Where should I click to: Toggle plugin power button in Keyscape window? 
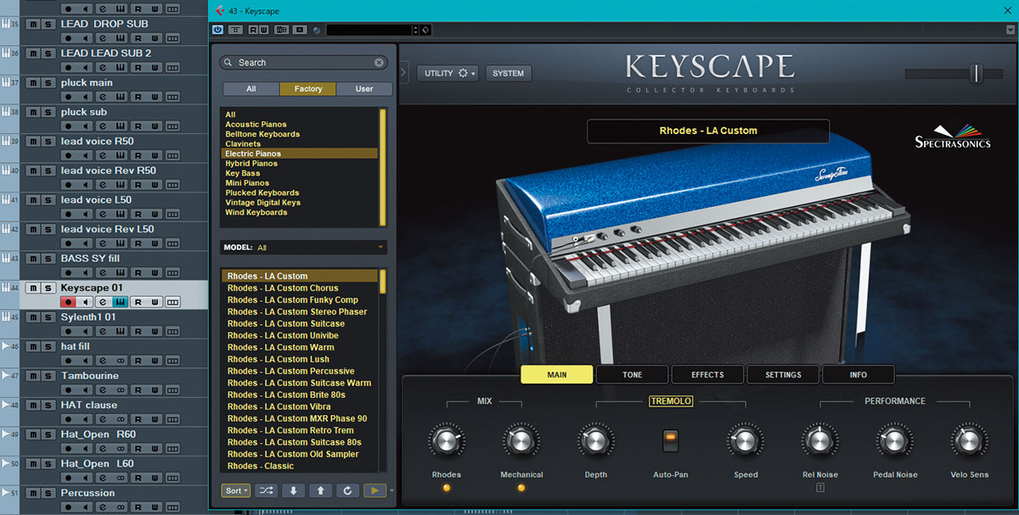pyautogui.click(x=218, y=30)
